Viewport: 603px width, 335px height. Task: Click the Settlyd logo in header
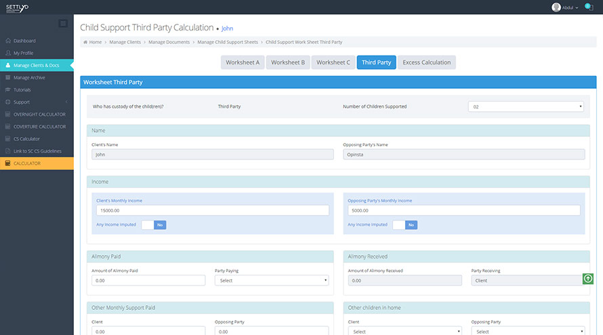point(18,7)
